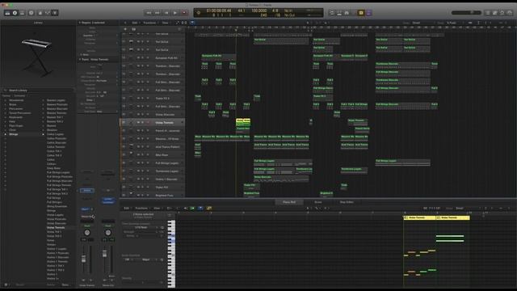Open the Tuner button
The height and width of the screenshot is (291, 517).
(x=347, y=13)
